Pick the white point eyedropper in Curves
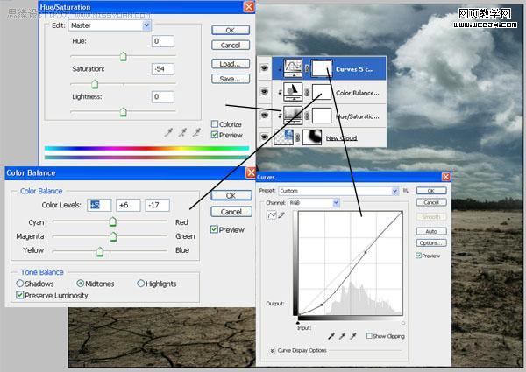This screenshot has width=526, height=372. (353, 336)
